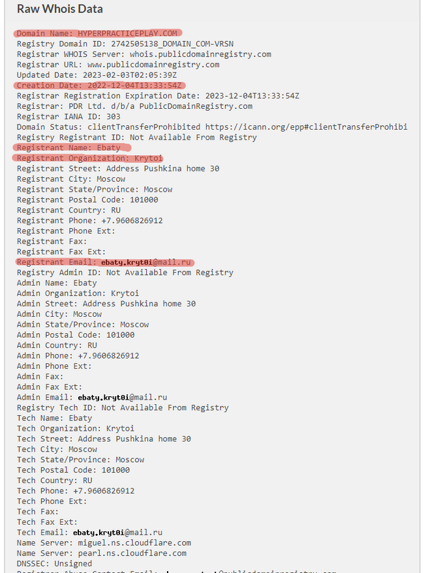The image size is (424, 573).
Task: Click the icann.org clientTransferProhibited URL
Action: tap(306, 127)
